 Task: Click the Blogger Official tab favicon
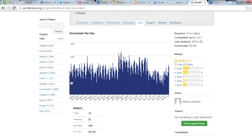tap(136, 2)
